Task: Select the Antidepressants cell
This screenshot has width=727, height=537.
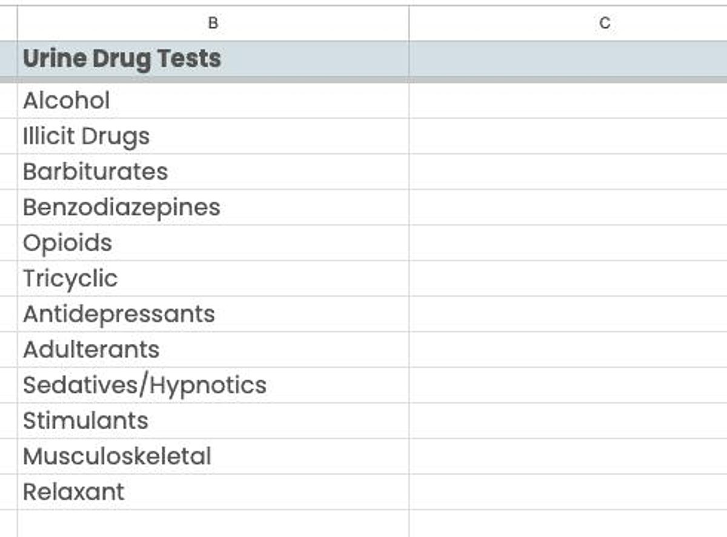Action: (x=212, y=314)
